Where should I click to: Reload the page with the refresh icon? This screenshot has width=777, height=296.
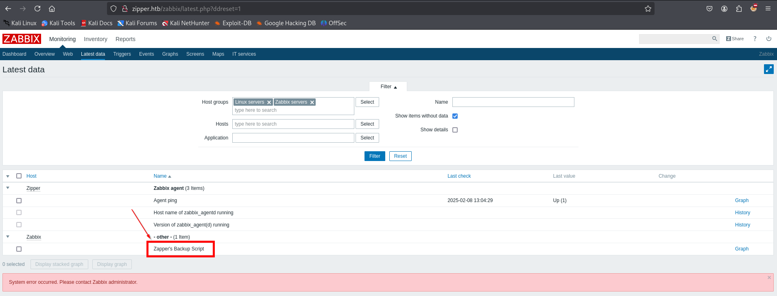37,9
